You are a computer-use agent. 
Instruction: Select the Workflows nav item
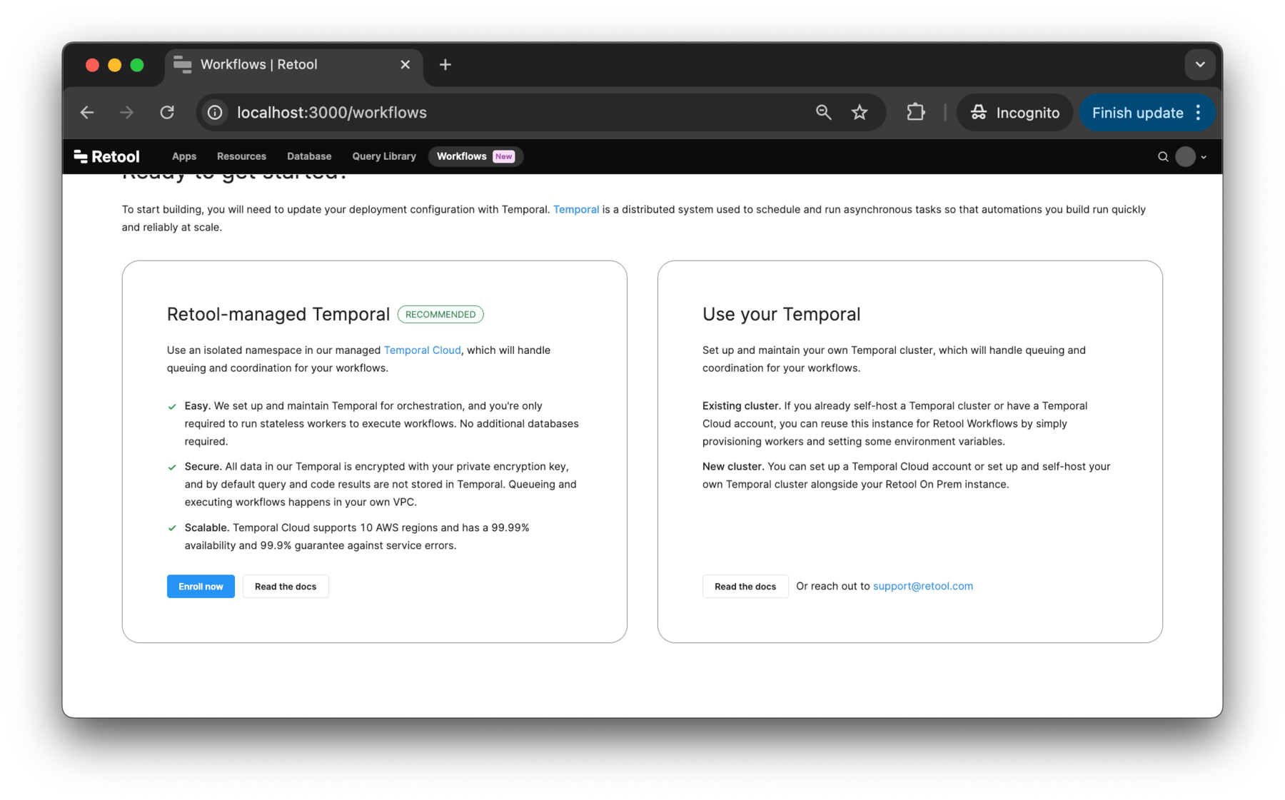click(x=475, y=156)
